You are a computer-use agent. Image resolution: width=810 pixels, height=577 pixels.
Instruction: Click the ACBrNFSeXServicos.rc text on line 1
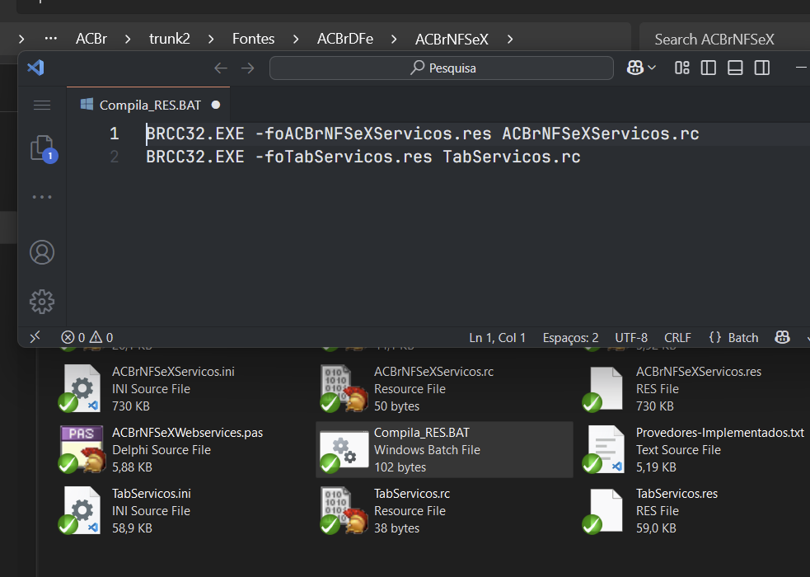(x=600, y=134)
